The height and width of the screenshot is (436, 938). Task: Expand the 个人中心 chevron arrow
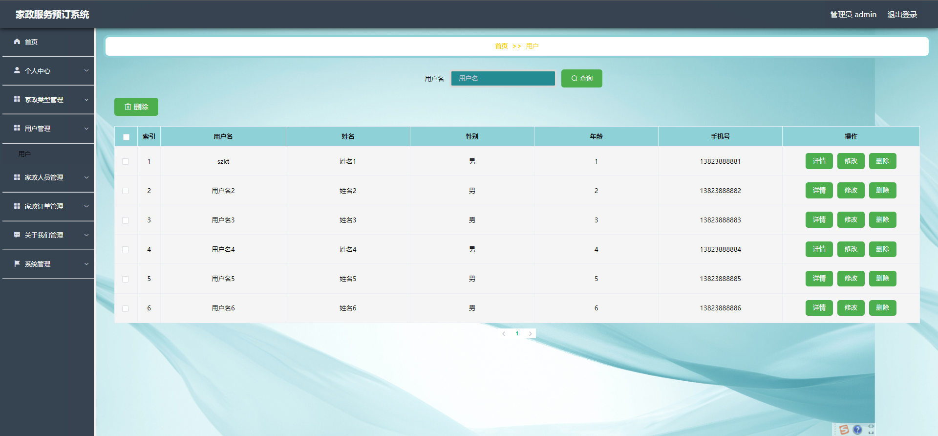86,70
